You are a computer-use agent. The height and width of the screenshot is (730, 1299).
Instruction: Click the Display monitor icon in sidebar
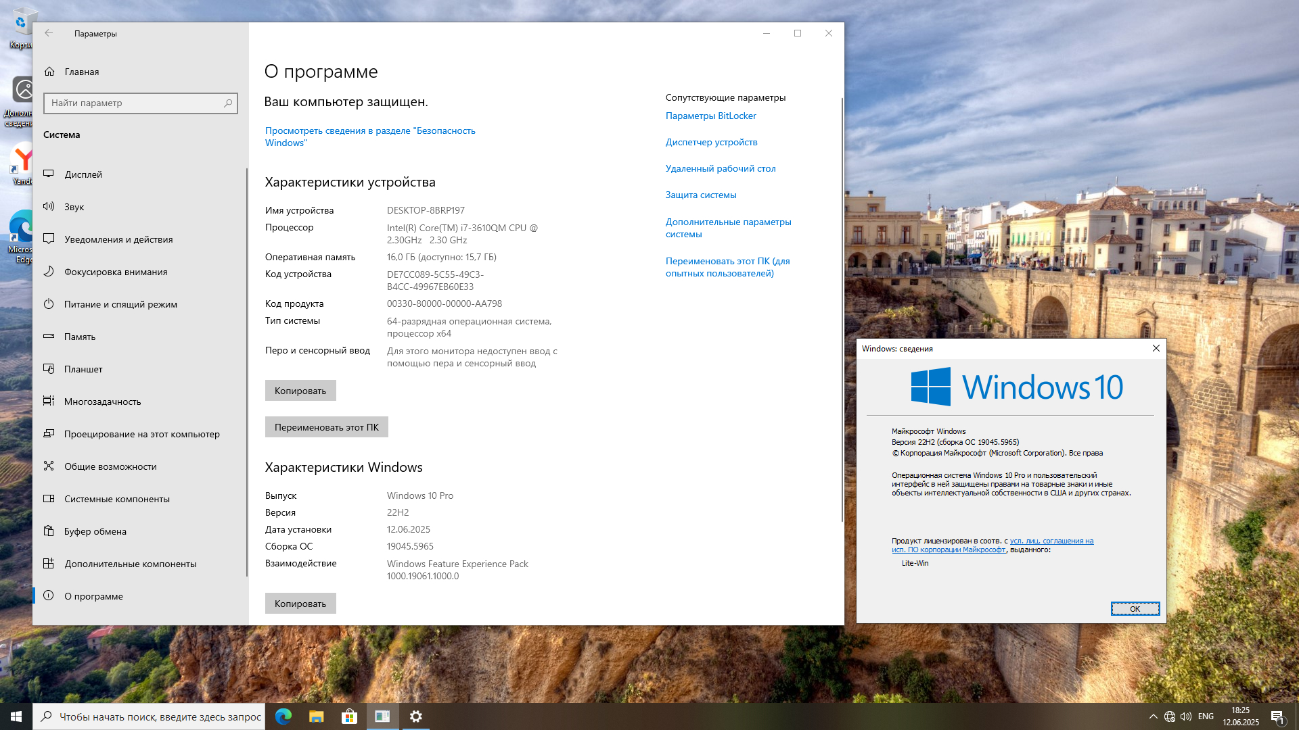point(49,174)
